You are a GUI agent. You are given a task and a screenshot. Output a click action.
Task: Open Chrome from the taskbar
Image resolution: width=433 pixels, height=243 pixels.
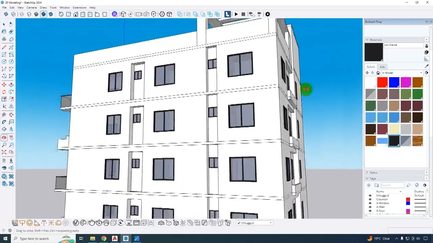pos(104,239)
